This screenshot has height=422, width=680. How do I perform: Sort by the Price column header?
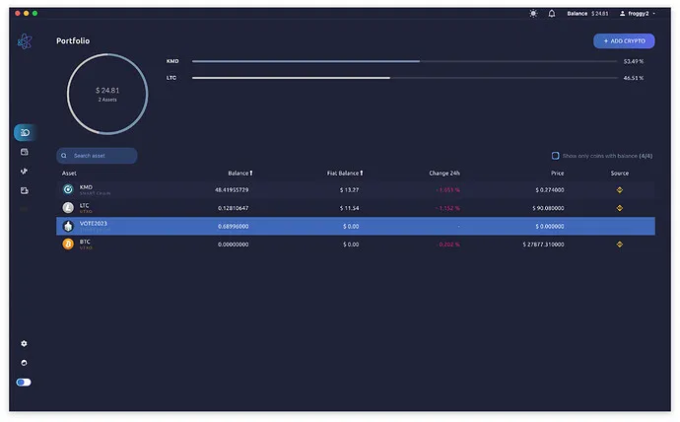pos(557,174)
